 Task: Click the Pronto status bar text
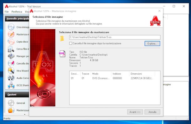pyautogui.click(x=7, y=118)
